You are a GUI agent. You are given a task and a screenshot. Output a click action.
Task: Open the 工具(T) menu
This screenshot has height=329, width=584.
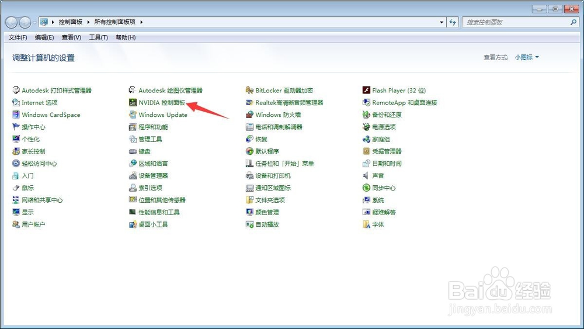(x=98, y=37)
